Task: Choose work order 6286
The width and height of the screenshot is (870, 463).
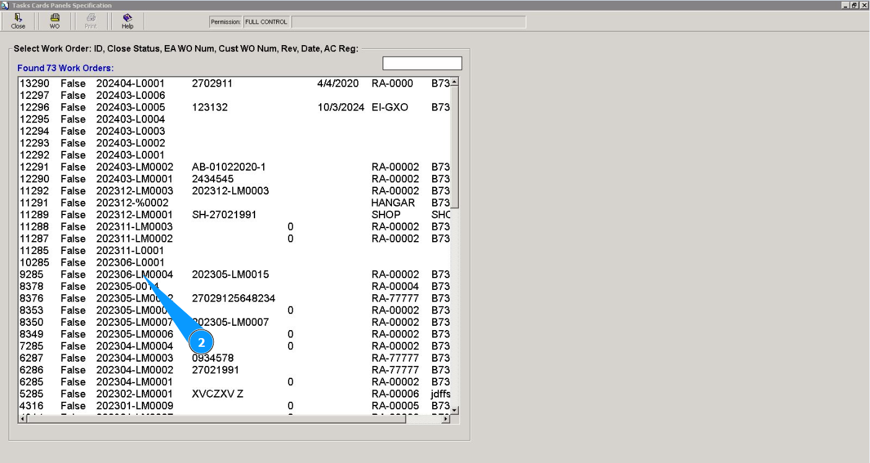Action: (235, 370)
